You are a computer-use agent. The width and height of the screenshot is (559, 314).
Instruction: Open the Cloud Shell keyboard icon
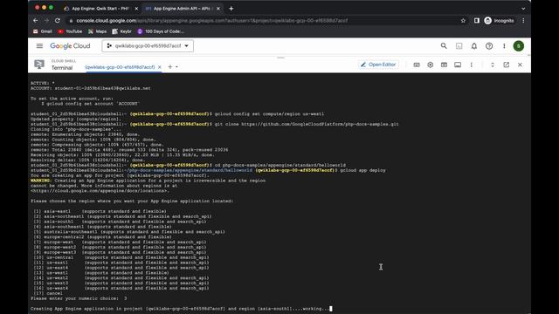(x=417, y=65)
